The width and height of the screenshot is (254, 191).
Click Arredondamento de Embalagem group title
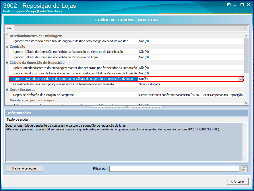tap(36, 36)
